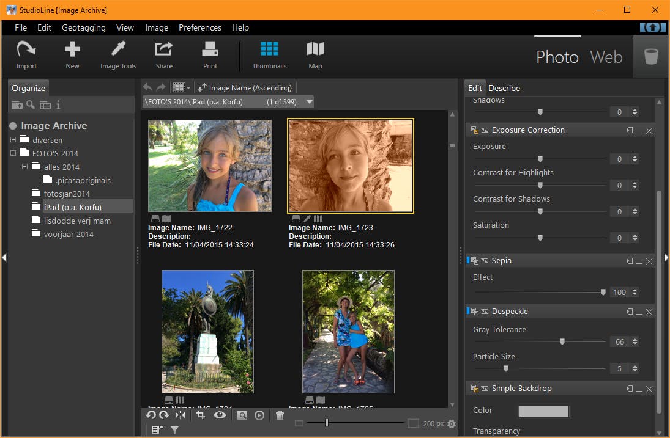Screen dimensions: 670x438
Task: Click the trash can delete icon below thumbnails
Action: pos(280,415)
